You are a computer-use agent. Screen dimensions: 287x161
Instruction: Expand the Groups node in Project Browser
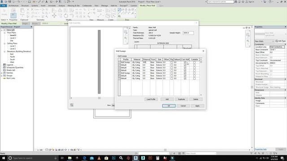(2, 76)
